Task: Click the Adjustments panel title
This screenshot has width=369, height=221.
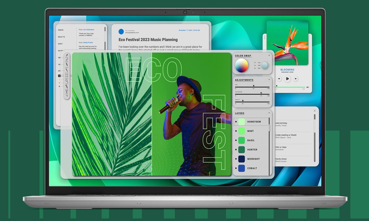Action: pyautogui.click(x=244, y=80)
